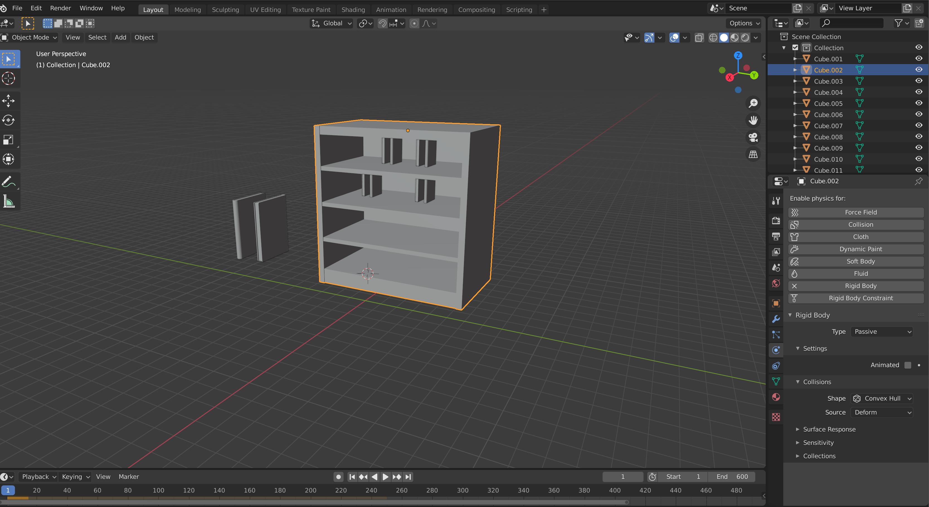The height and width of the screenshot is (507, 929).
Task: Activate the Select Box tool
Action: [x=9, y=59]
